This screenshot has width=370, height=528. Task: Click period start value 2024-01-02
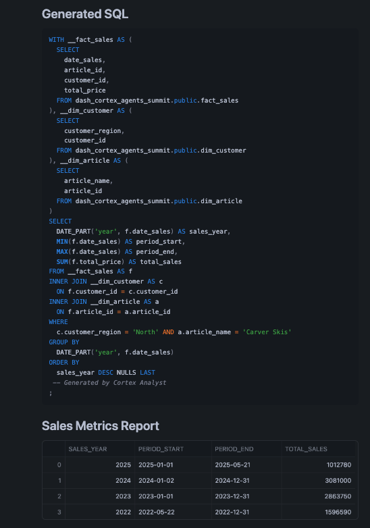[156, 481]
